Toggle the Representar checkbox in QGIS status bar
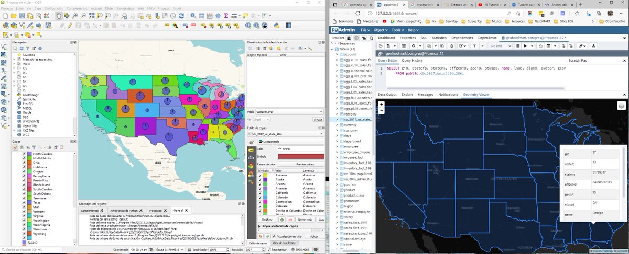This screenshot has width=629, height=254. [x=270, y=250]
